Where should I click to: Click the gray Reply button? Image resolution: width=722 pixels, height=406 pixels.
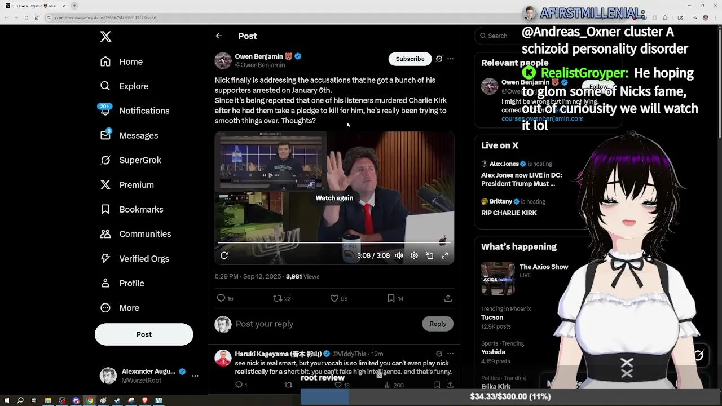click(438, 324)
